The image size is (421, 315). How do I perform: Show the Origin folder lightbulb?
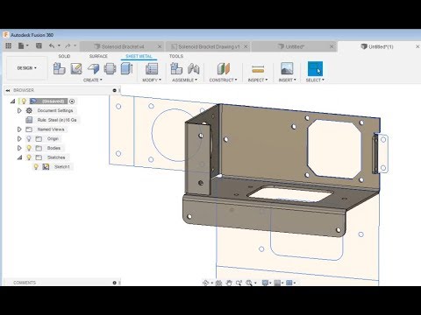pyautogui.click(x=29, y=138)
